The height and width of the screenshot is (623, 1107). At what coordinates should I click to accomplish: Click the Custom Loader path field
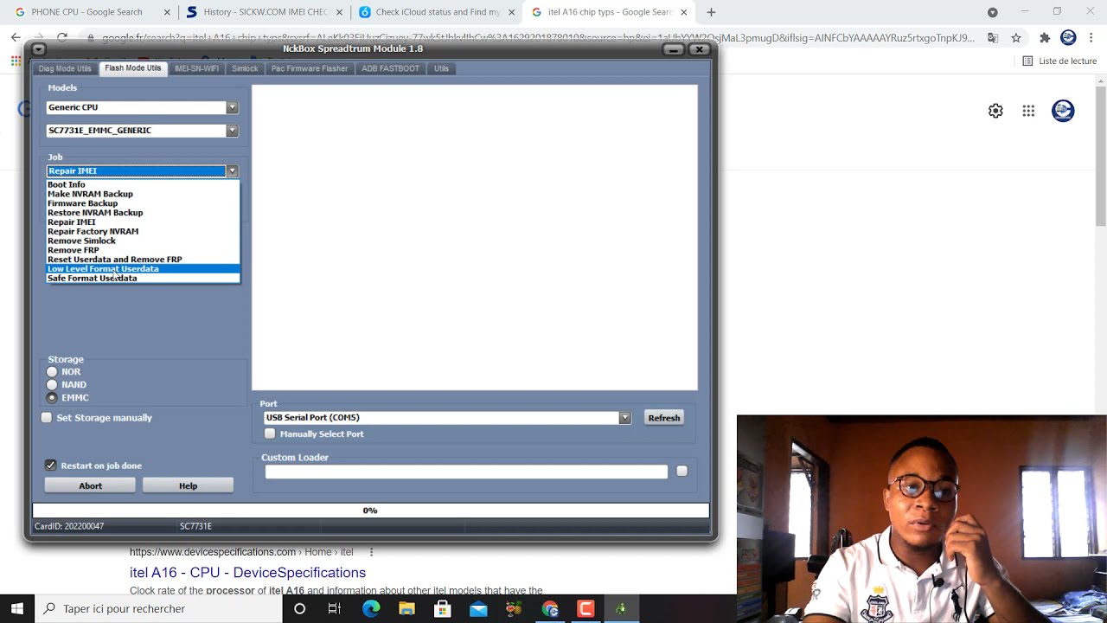[x=466, y=472]
